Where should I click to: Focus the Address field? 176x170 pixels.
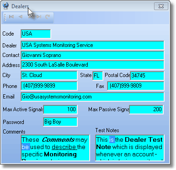pyautogui.click(x=92, y=65)
